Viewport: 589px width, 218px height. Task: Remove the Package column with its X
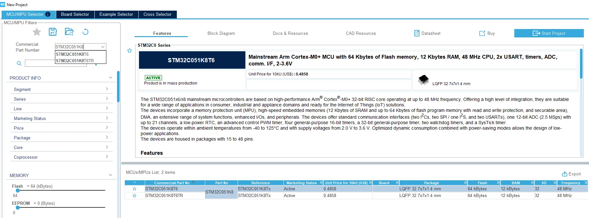coord(466,183)
